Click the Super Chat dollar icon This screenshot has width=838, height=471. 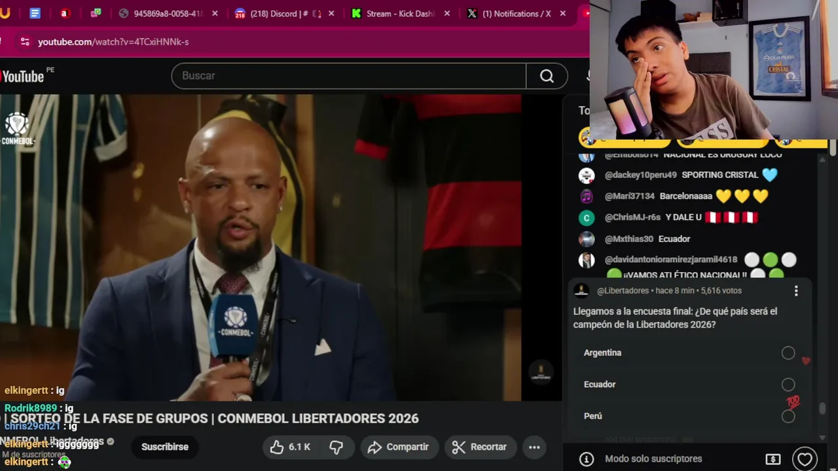773,459
